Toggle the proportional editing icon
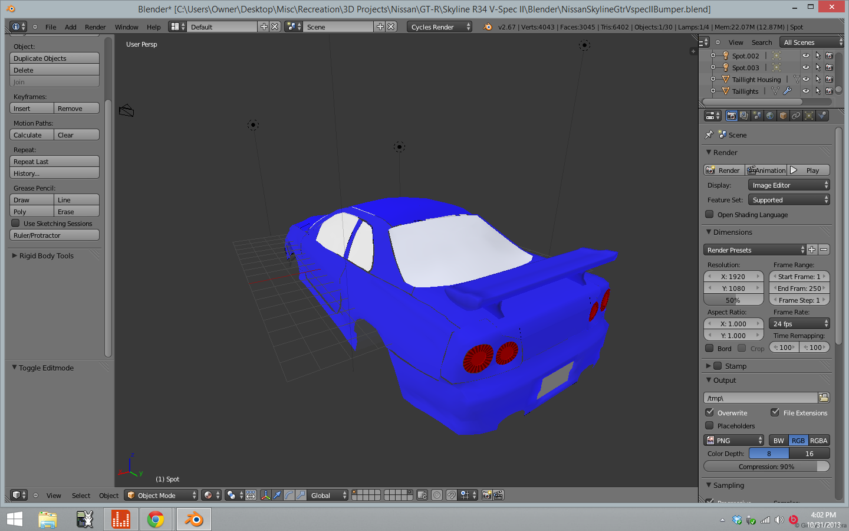The height and width of the screenshot is (531, 849). pos(437,495)
